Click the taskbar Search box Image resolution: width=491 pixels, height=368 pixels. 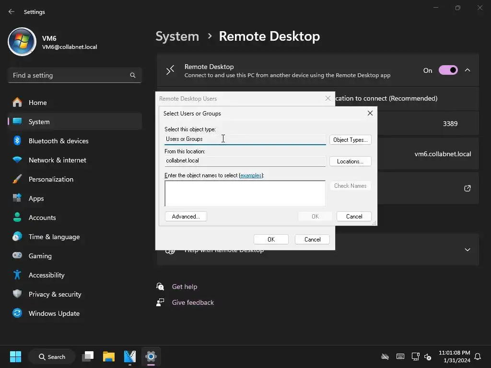pyautogui.click(x=52, y=356)
